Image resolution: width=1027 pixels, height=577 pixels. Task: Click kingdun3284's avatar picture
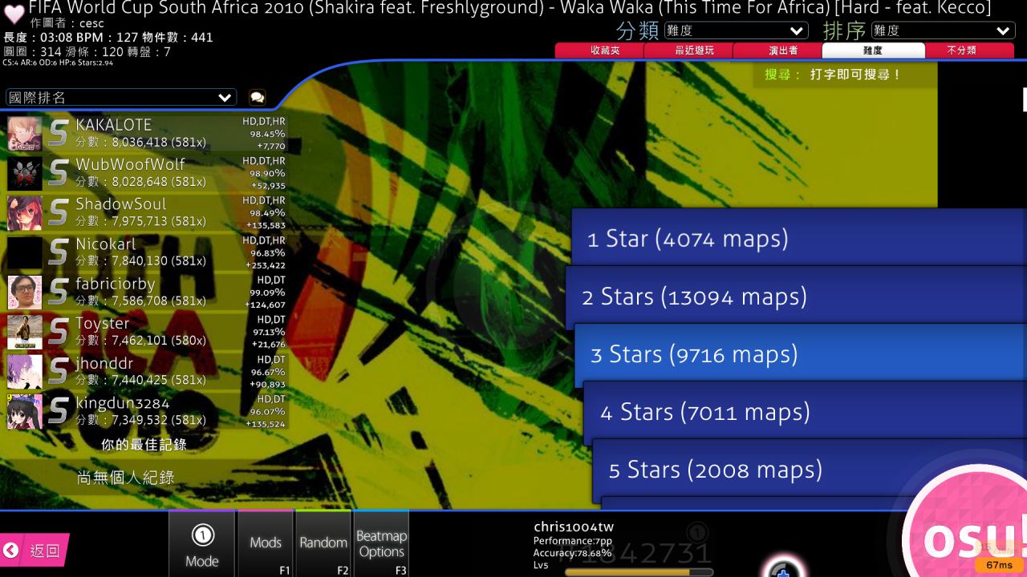pyautogui.click(x=25, y=412)
